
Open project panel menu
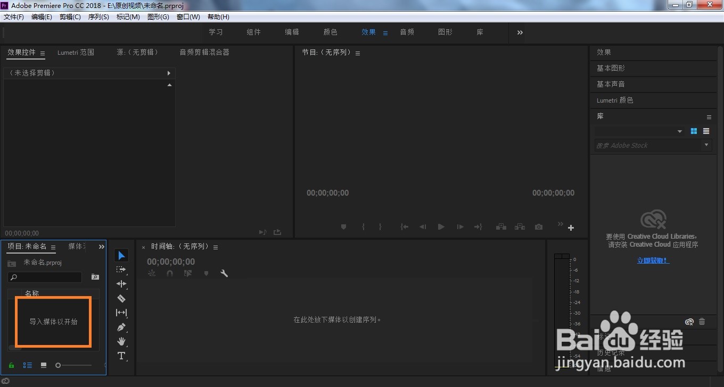pyautogui.click(x=53, y=247)
